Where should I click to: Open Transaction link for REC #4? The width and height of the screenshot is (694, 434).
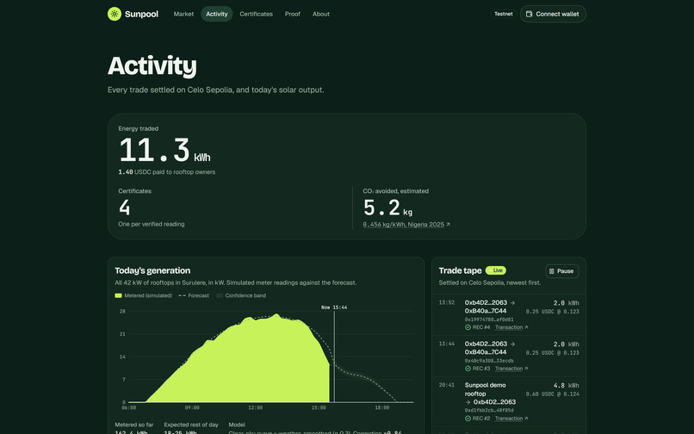[509, 327]
